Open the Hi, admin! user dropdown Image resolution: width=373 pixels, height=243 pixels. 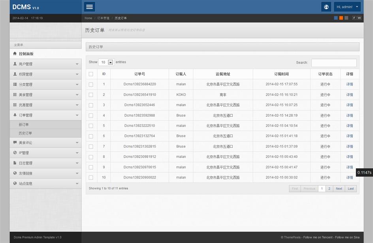(347, 7)
